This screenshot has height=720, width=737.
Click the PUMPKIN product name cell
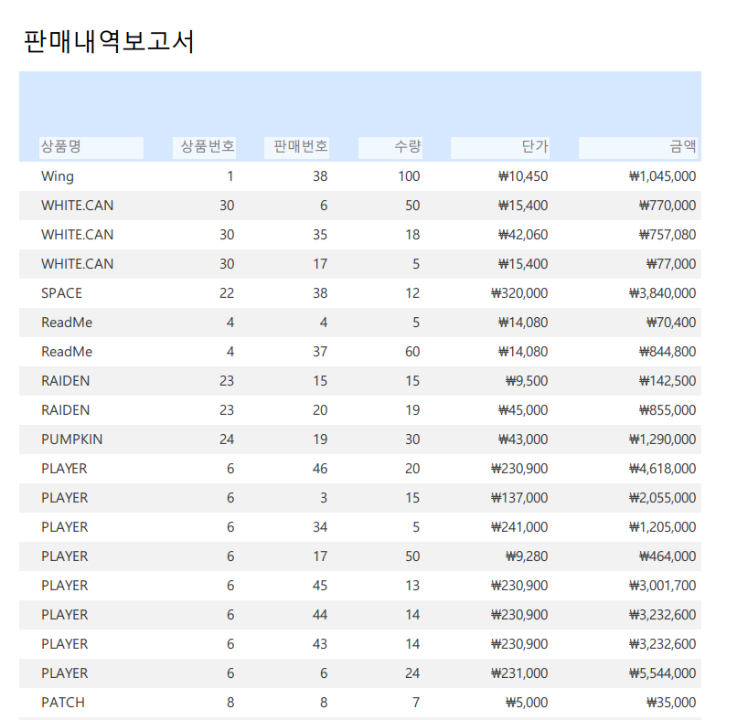[72, 439]
